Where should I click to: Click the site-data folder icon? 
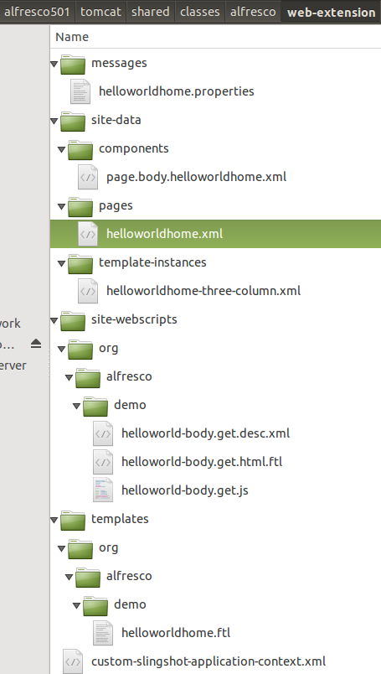73,121
